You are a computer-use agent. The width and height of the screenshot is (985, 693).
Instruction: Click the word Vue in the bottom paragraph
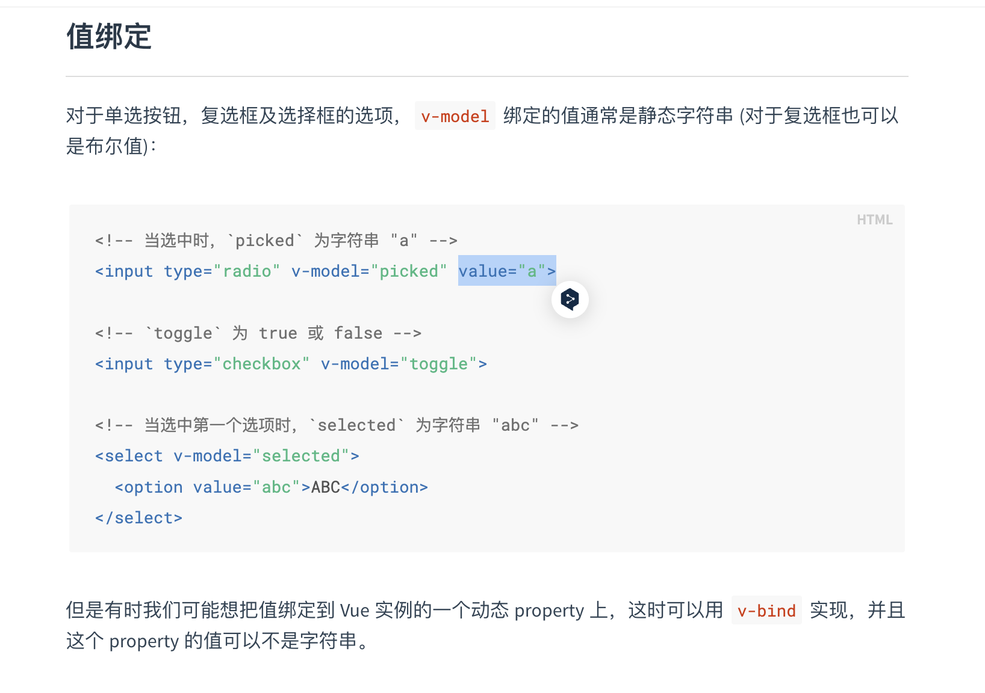(x=355, y=611)
